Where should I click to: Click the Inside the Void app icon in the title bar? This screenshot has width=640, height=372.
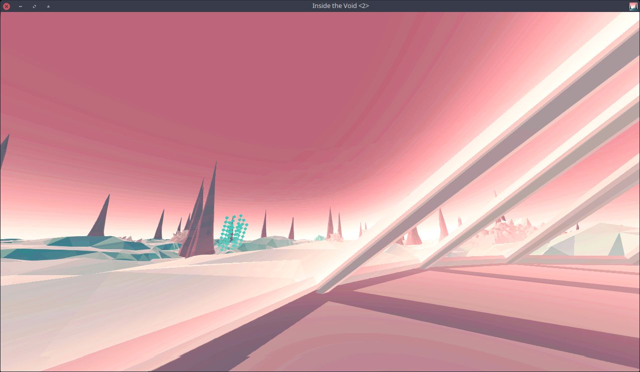click(x=634, y=6)
